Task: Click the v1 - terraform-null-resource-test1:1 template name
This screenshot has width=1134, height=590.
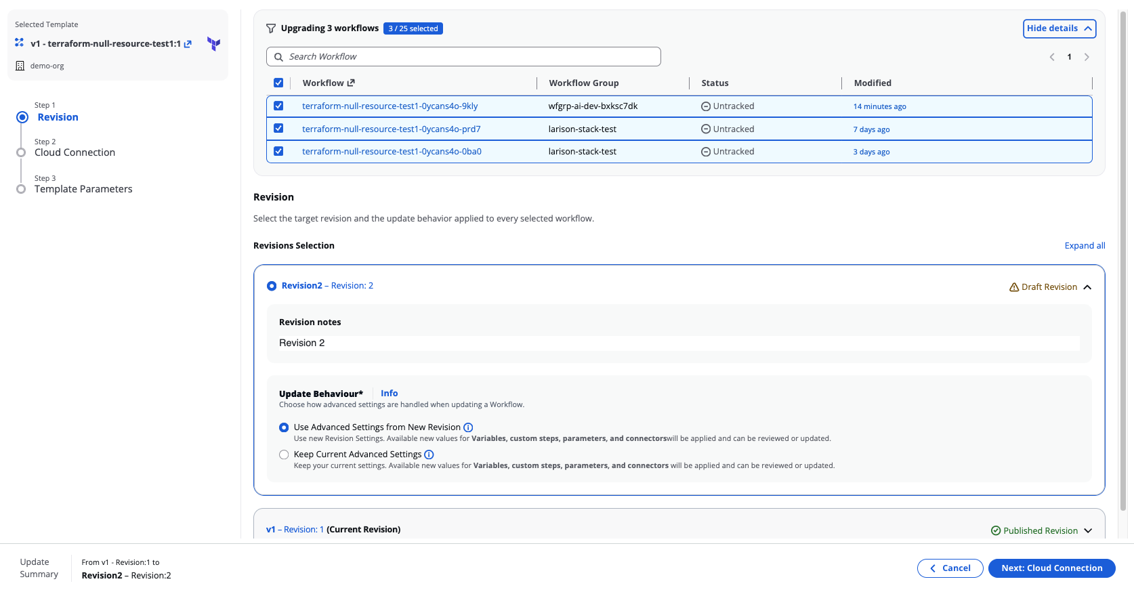Action: pos(106,44)
